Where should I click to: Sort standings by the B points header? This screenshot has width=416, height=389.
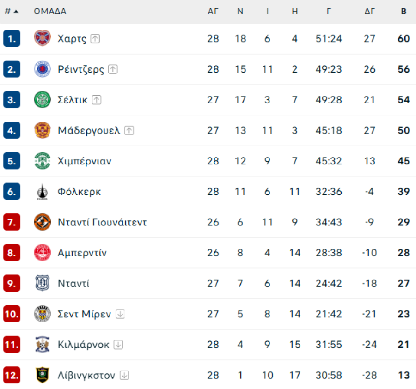coord(404,12)
